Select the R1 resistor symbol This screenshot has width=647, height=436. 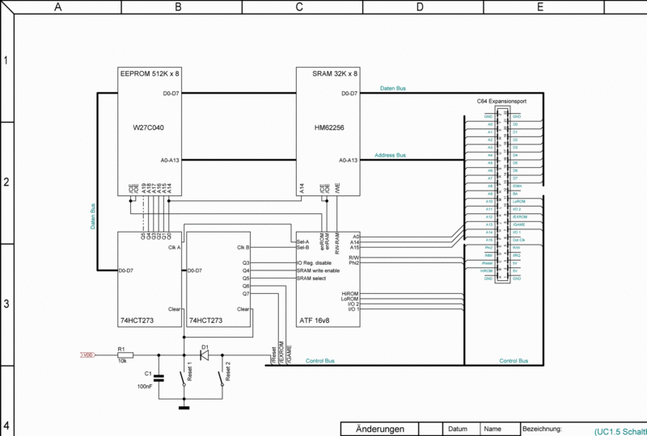pyautogui.click(x=125, y=354)
